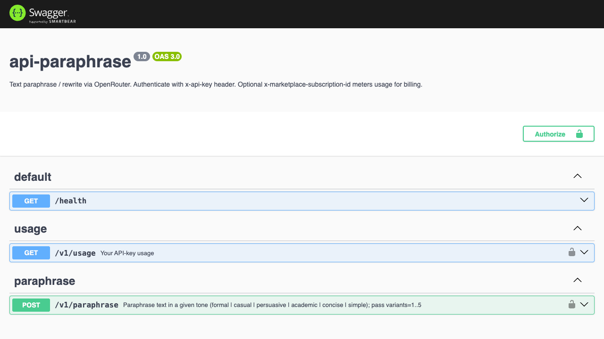Screen dimensions: 604x339
Task: Click the 'Text paraphrase / rewrite via OpenRouter' description
Action: [x=216, y=85]
